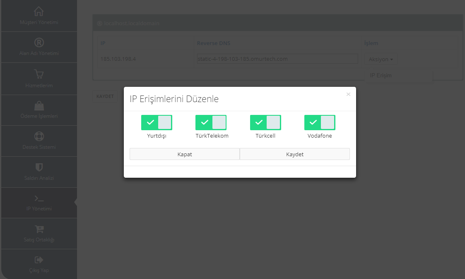Image resolution: width=465 pixels, height=279 pixels.
Task: Click the Satış Ortaklığı cart-plus icon
Action: [39, 229]
